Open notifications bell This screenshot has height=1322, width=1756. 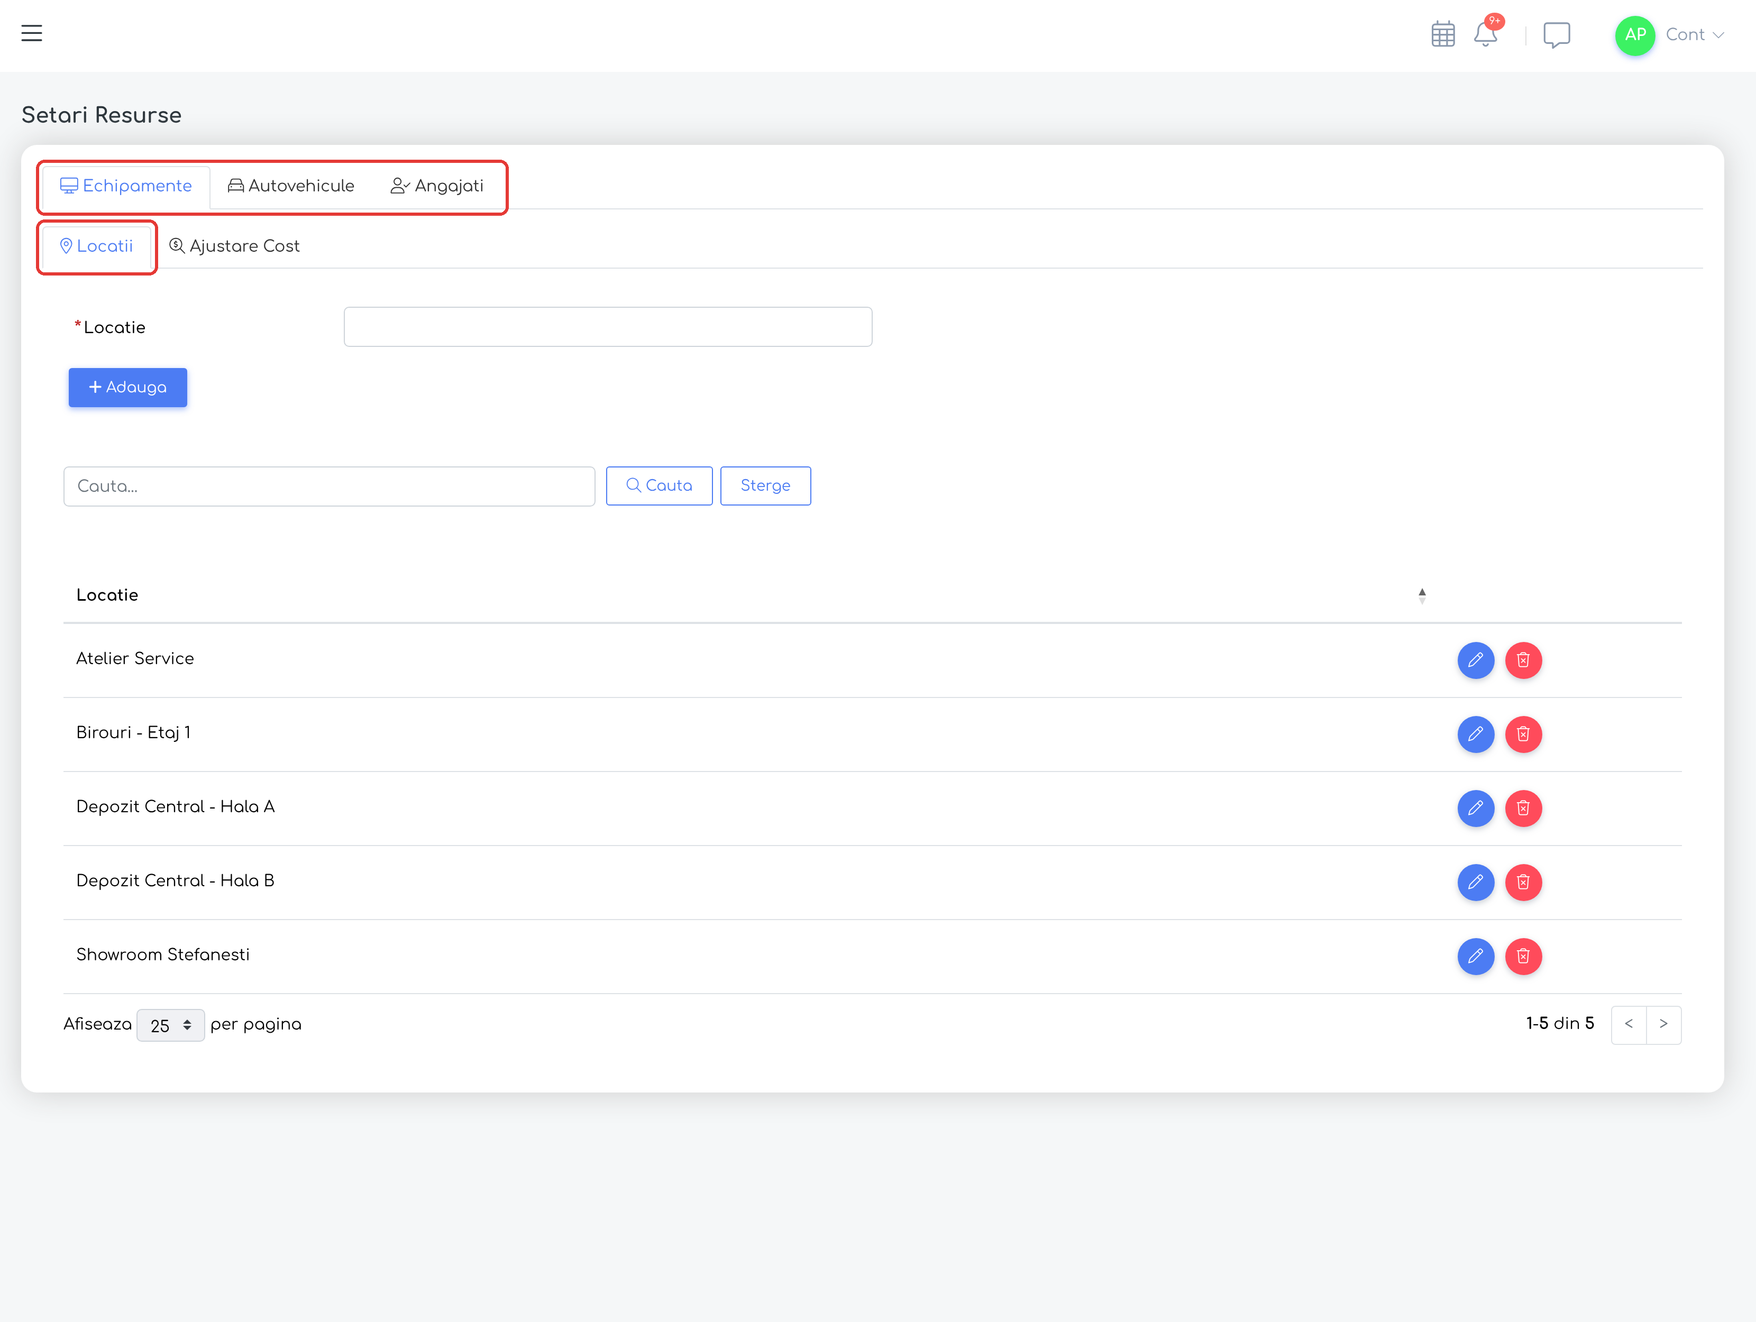(1485, 34)
